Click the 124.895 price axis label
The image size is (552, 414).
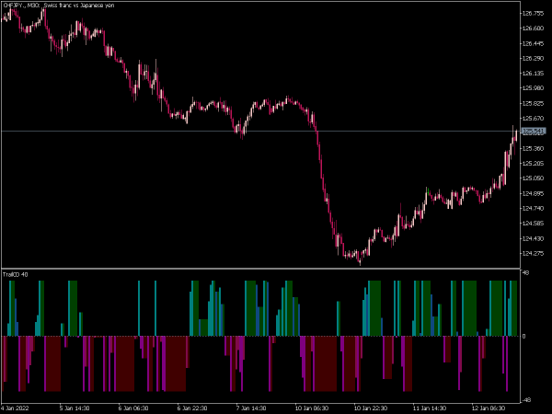coord(533,193)
